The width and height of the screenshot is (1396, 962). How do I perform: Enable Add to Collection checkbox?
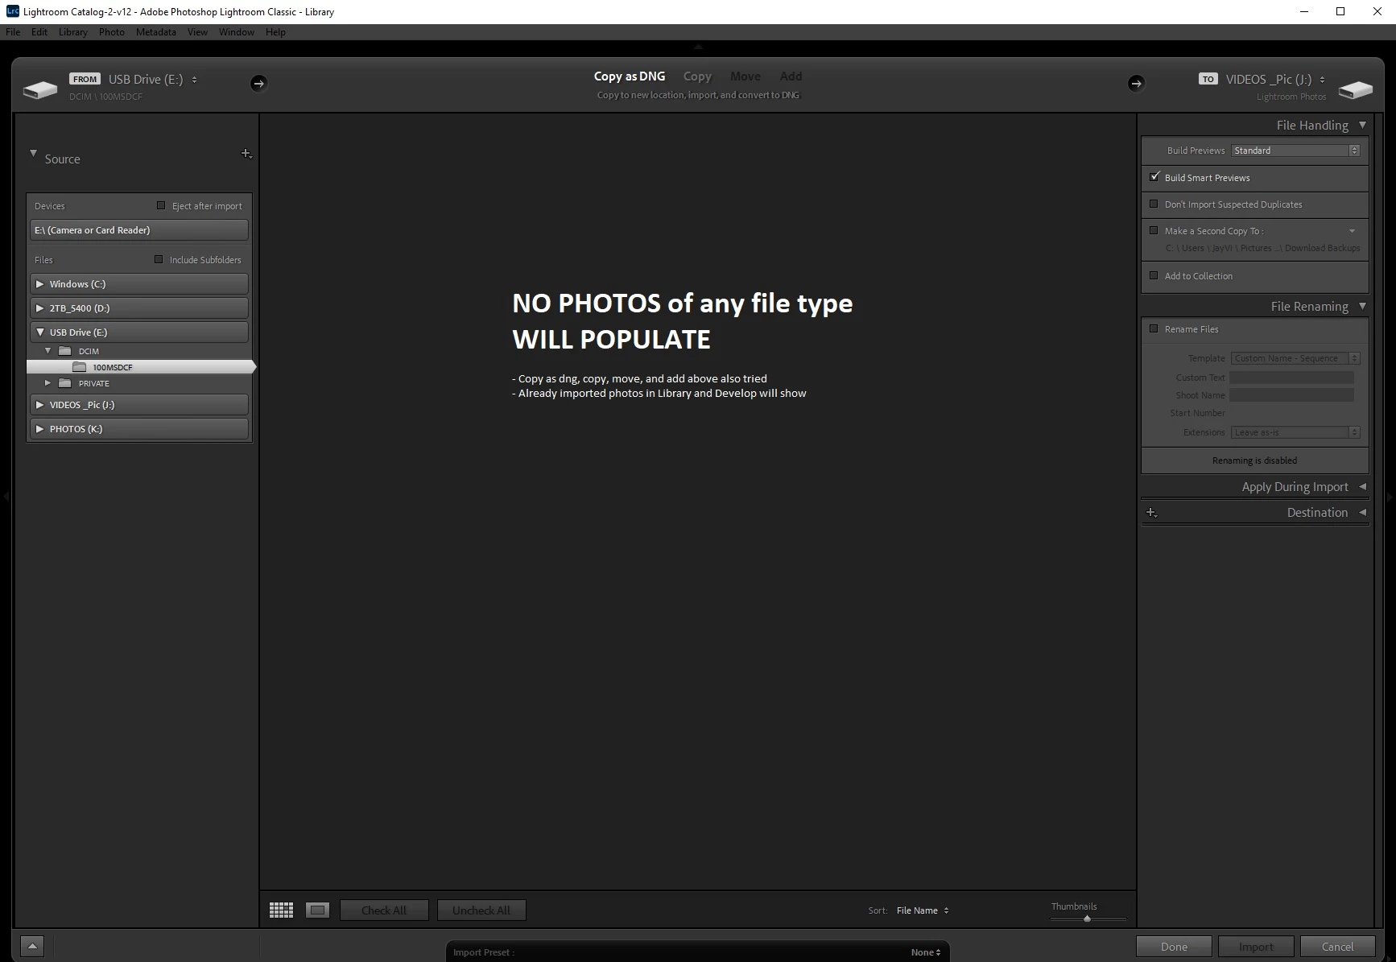[1154, 276]
